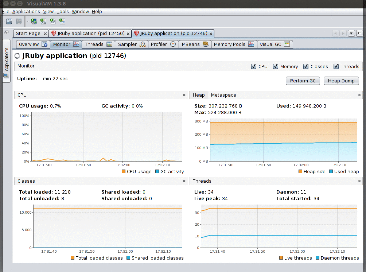Uncheck the Threads checkbox in Monitor bar
The width and height of the screenshot is (366, 272).
pos(336,66)
